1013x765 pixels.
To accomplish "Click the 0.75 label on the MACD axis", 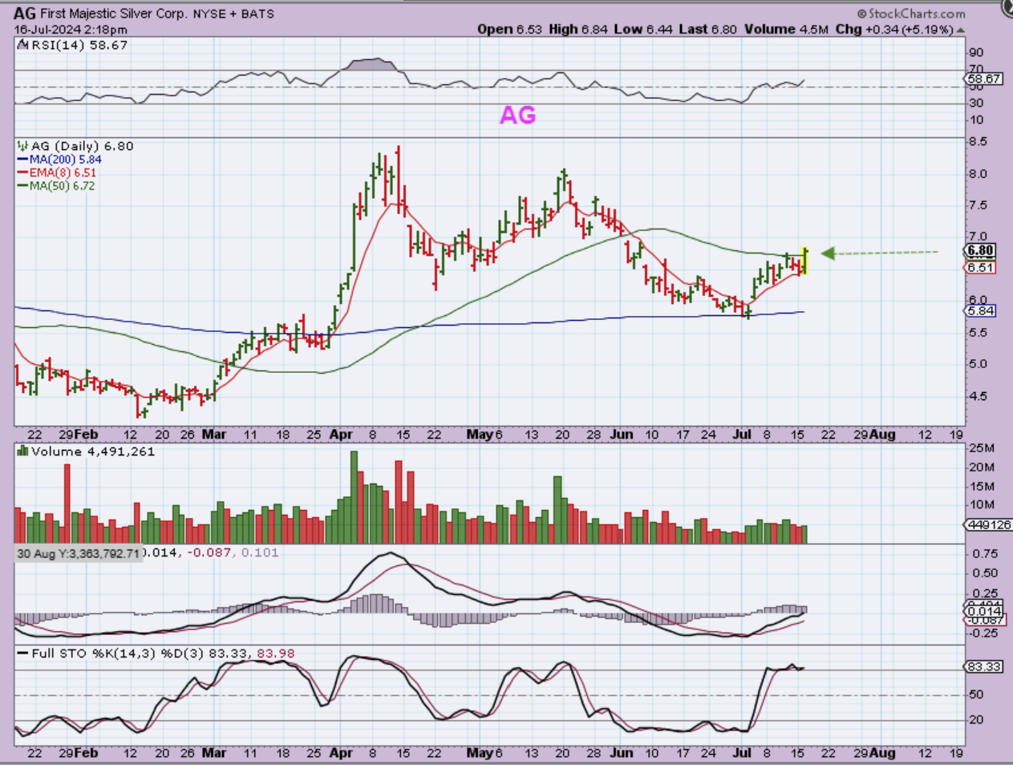I will click(x=985, y=554).
